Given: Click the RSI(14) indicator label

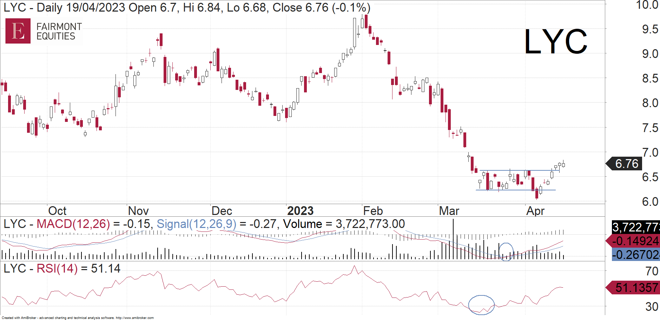Looking at the screenshot, I should tap(57, 268).
